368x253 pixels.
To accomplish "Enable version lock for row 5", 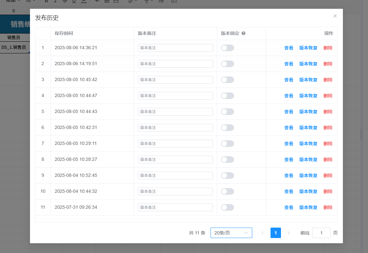I will (227, 112).
